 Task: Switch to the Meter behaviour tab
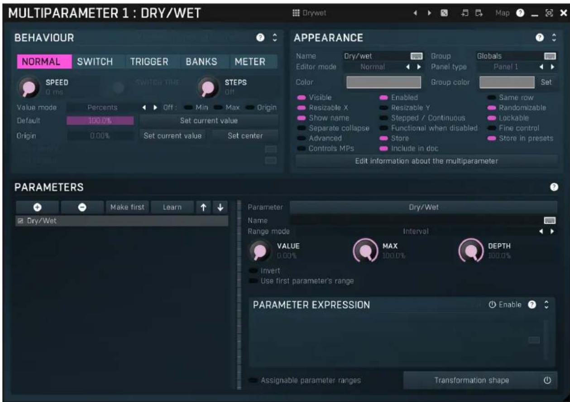tap(250, 62)
